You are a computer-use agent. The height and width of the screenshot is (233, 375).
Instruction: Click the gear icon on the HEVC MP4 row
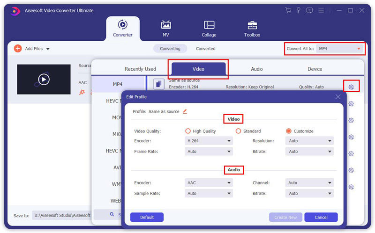[351, 103]
